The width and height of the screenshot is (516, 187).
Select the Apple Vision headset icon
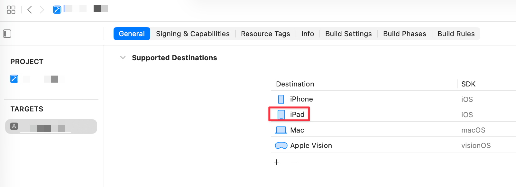point(281,145)
